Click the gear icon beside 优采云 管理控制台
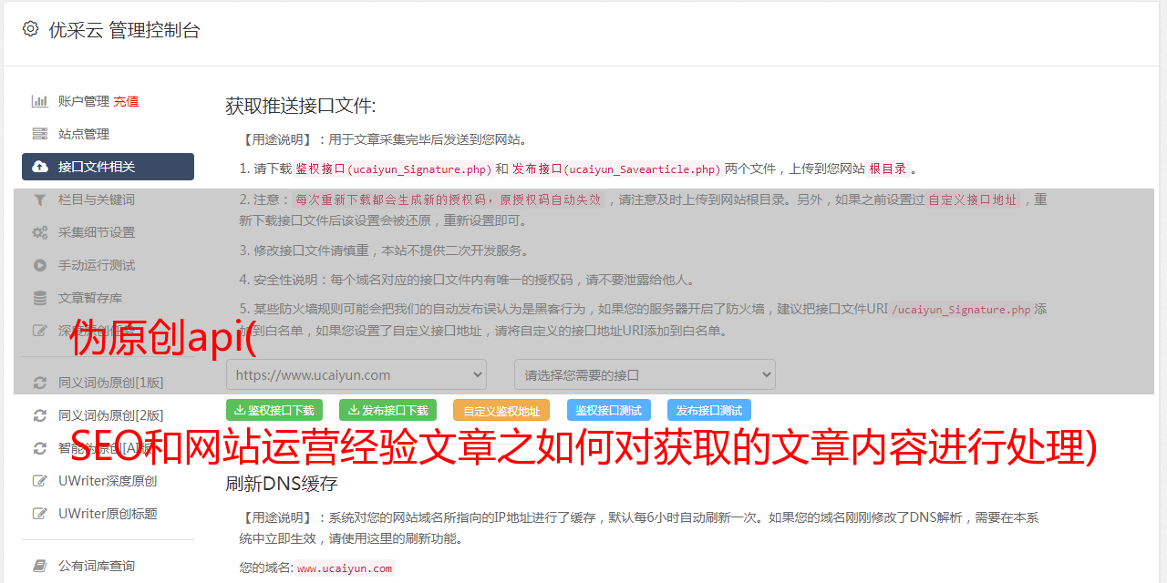The image size is (1167, 583). [x=30, y=29]
